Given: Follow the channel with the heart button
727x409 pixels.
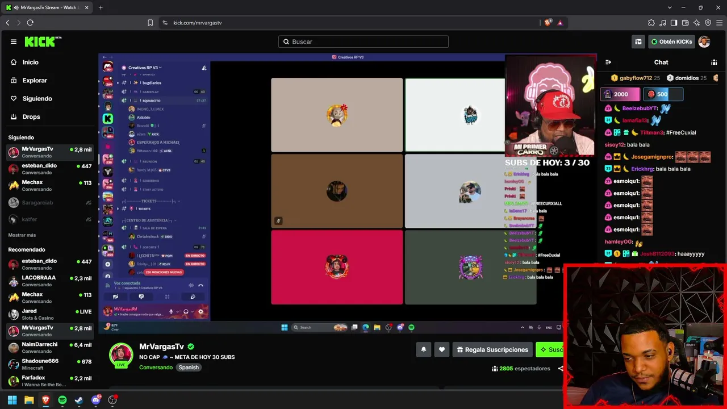Looking at the screenshot, I should 442,350.
